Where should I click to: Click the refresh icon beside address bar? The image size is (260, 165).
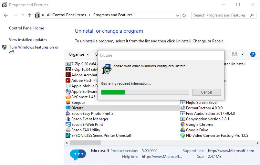click(184, 15)
